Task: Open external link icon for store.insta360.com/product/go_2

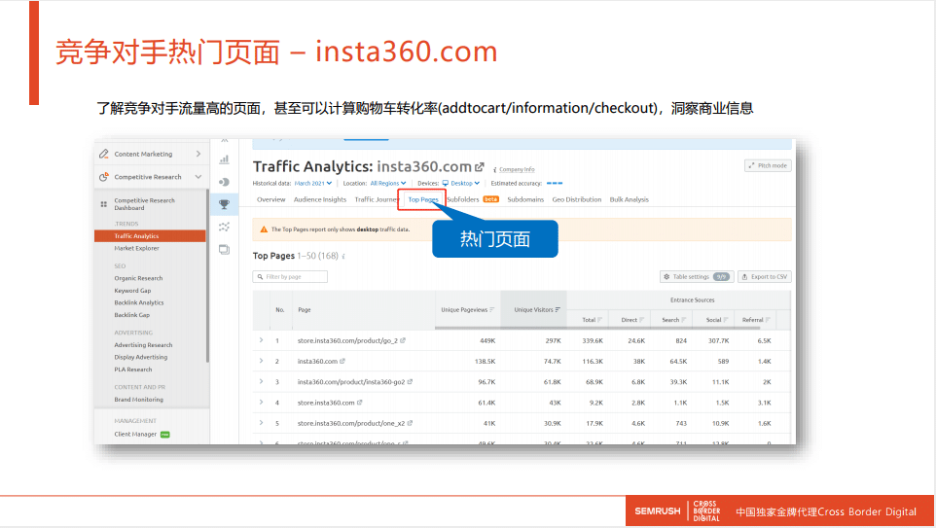Action: [403, 341]
